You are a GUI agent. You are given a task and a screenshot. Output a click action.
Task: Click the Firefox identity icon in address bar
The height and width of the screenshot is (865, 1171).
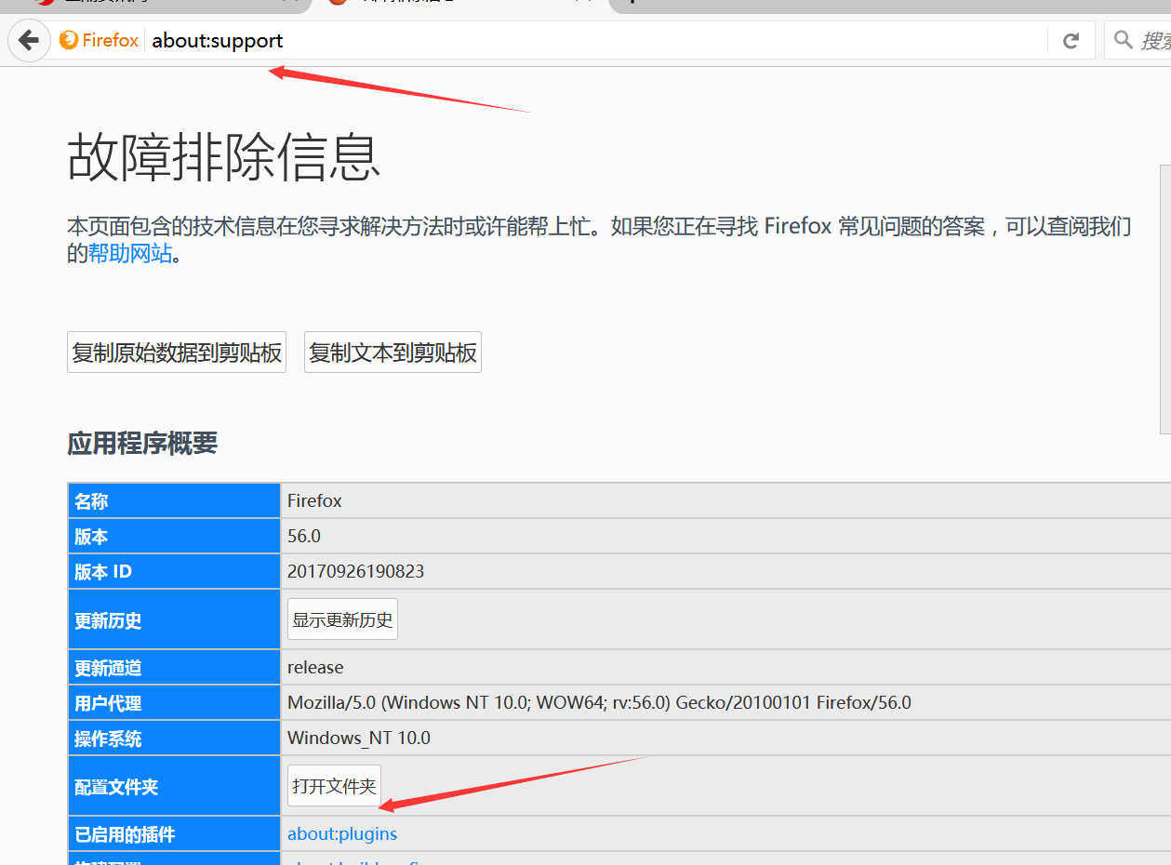(x=68, y=40)
